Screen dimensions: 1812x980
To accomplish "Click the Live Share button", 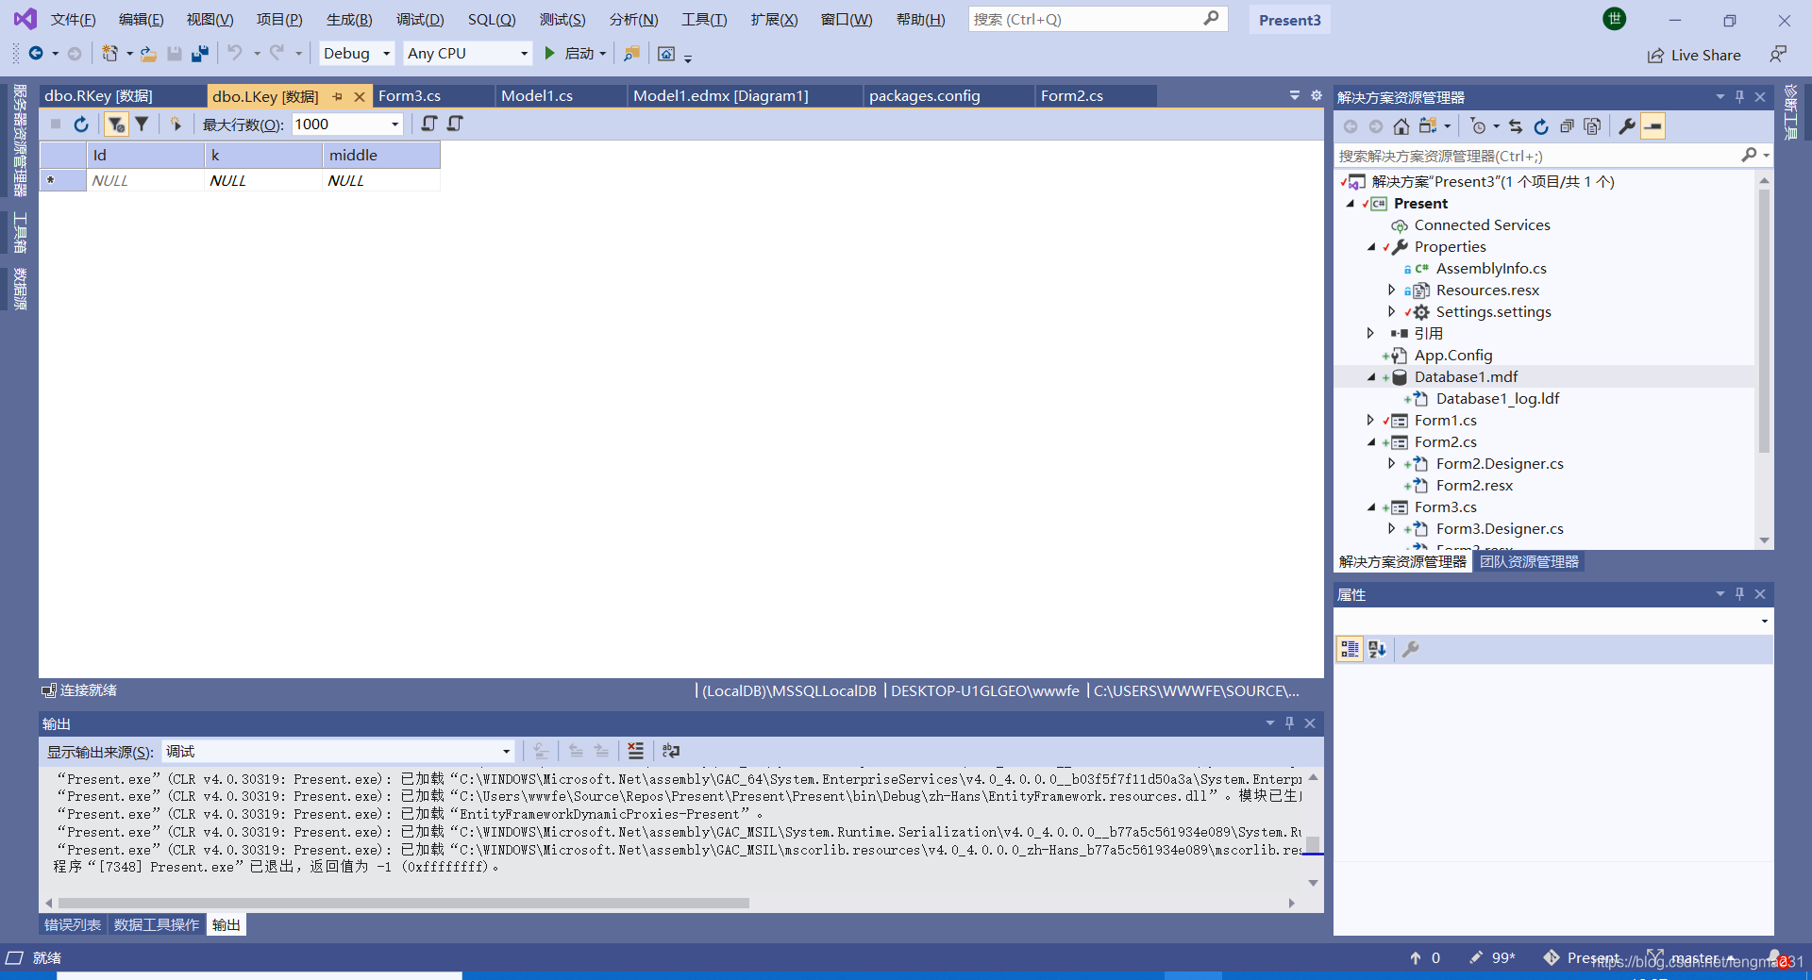I will coord(1694,55).
